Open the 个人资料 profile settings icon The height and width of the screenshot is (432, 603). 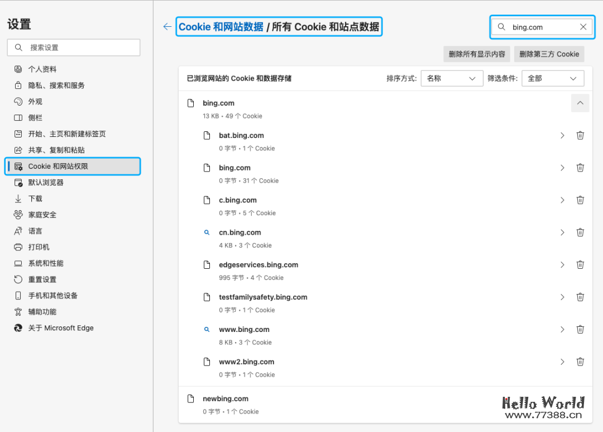[x=18, y=69]
